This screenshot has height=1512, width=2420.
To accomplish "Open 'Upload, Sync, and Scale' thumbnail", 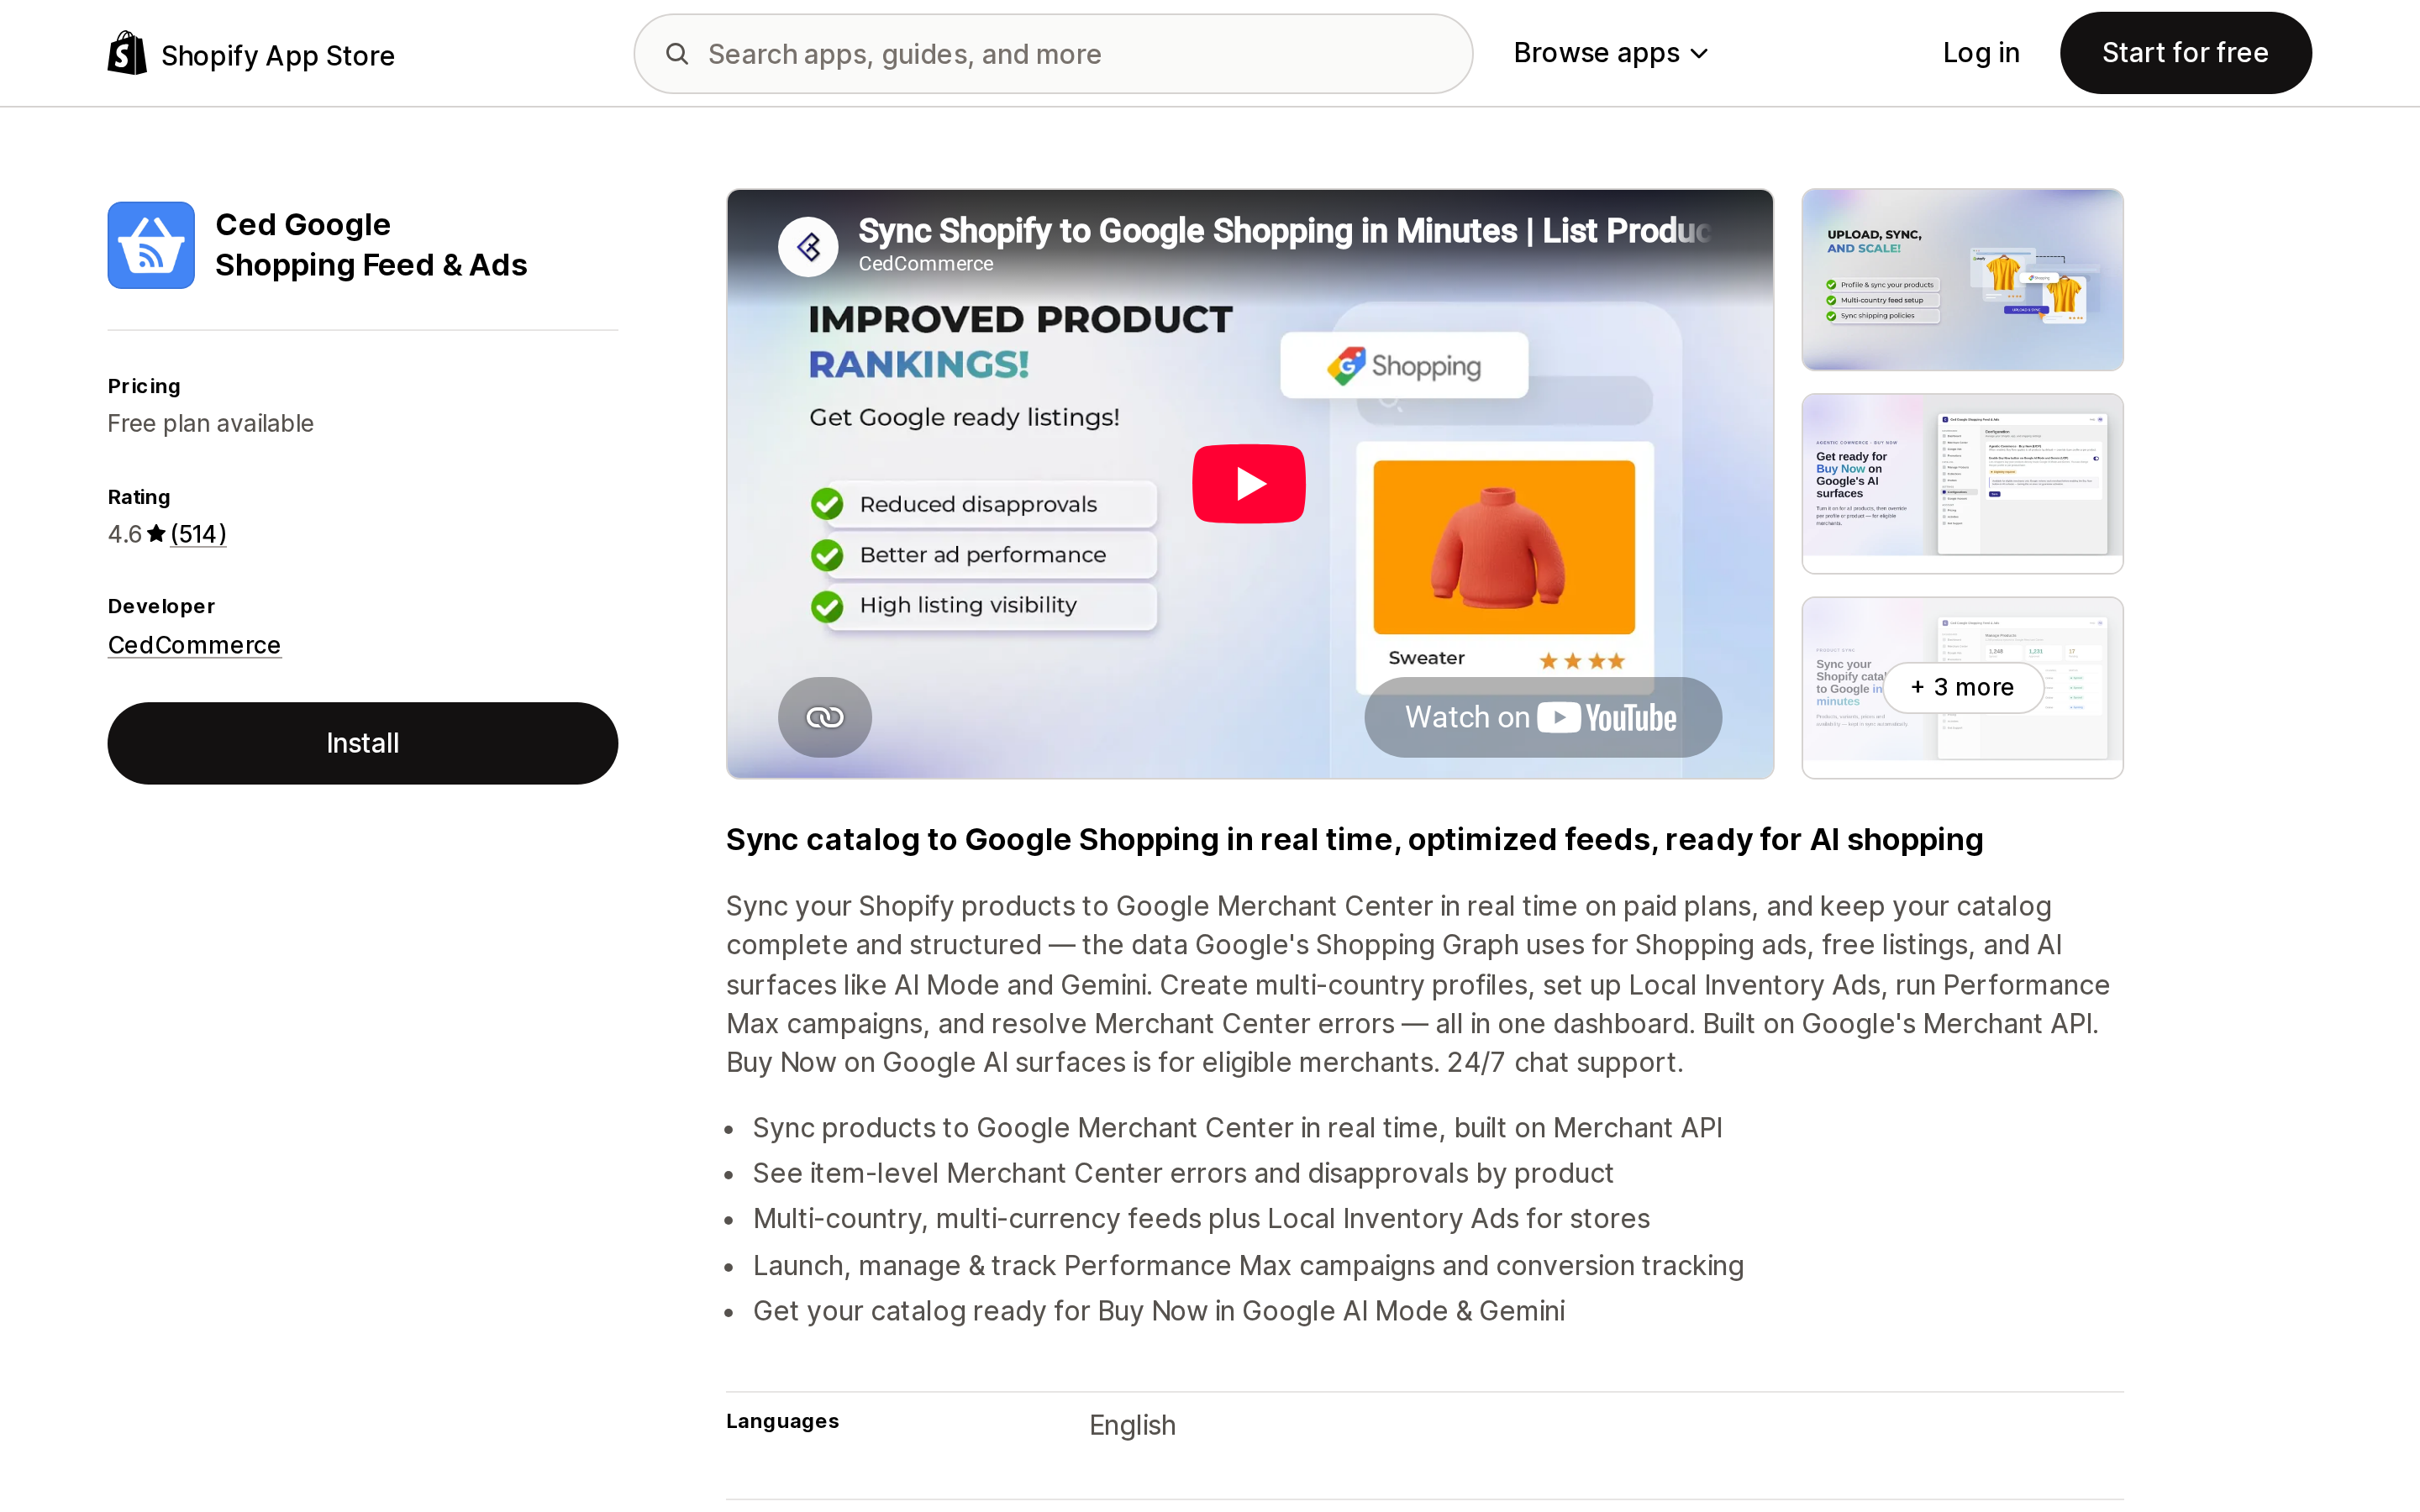I will (1962, 280).
